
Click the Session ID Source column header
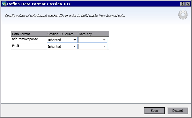(61, 34)
